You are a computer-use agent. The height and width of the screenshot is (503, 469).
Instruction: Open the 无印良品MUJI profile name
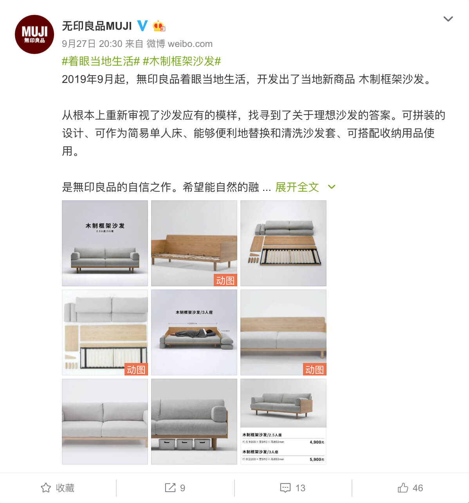point(97,26)
